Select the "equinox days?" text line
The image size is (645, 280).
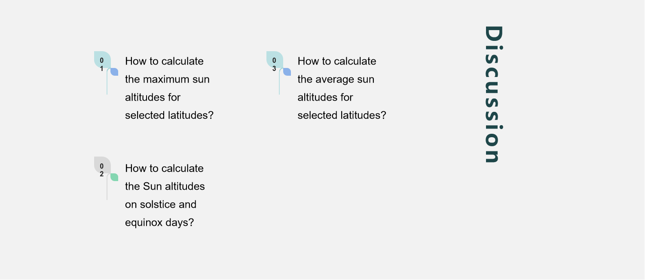[x=159, y=223]
